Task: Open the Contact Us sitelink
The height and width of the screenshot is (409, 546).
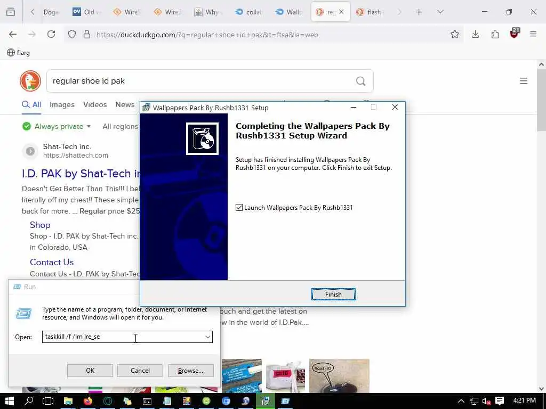Action: [x=52, y=262]
